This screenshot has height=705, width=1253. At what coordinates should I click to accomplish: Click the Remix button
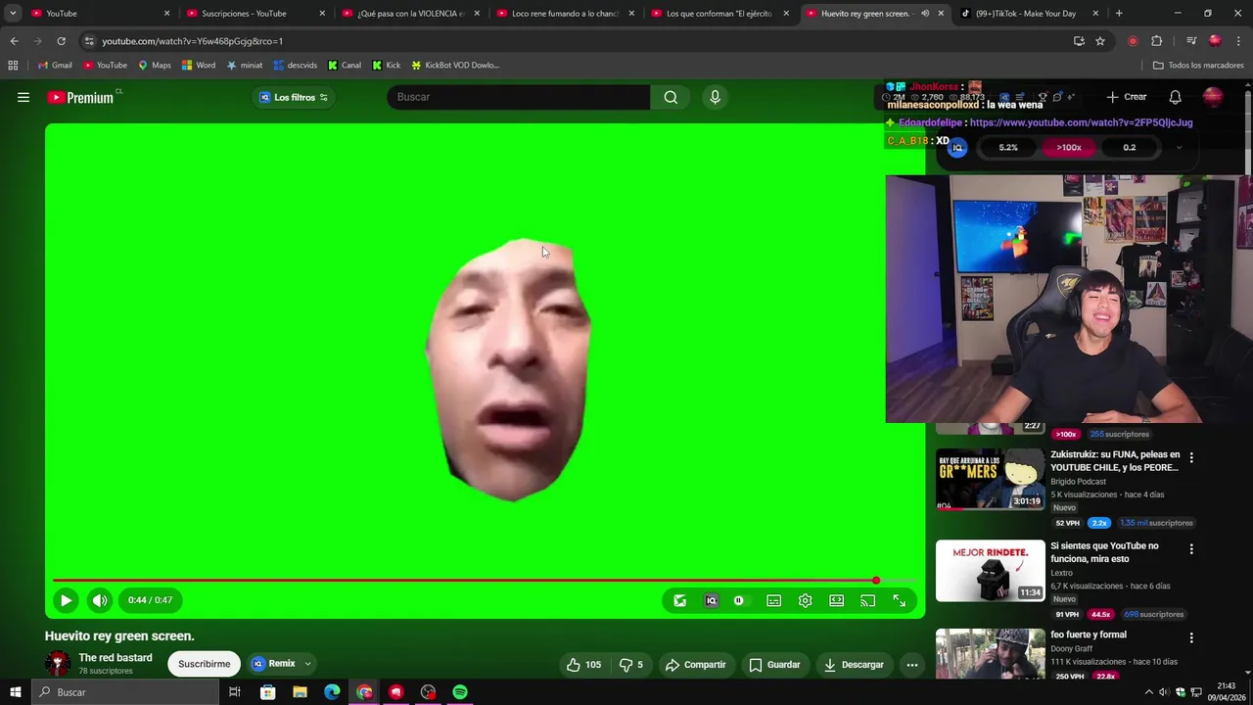click(x=273, y=664)
